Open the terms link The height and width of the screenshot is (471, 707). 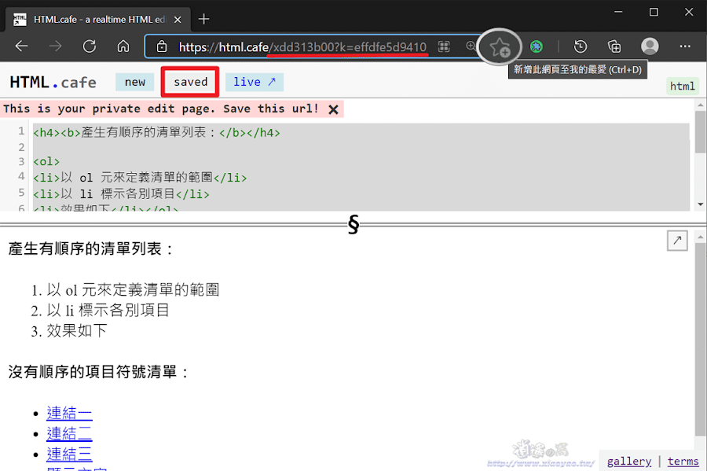click(683, 462)
